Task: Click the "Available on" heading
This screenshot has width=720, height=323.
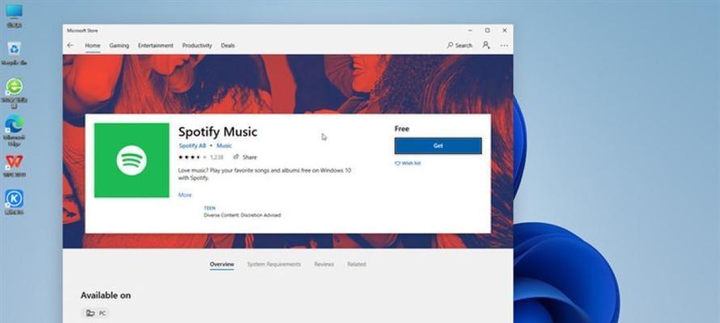Action: 106,296
